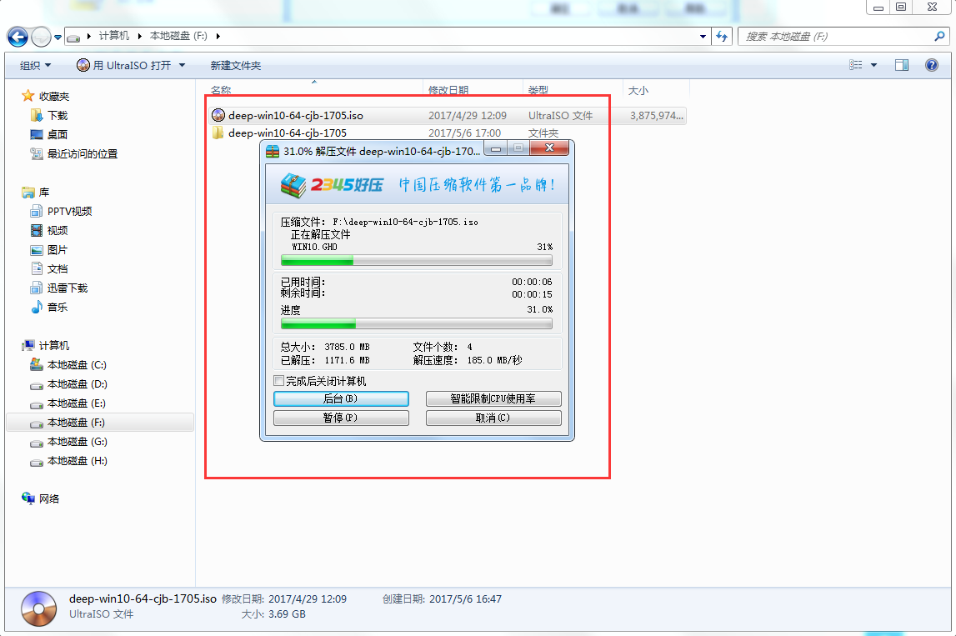Expand the UltraISO open-with dropdown arrow
This screenshot has height=636, width=956.
(x=182, y=65)
